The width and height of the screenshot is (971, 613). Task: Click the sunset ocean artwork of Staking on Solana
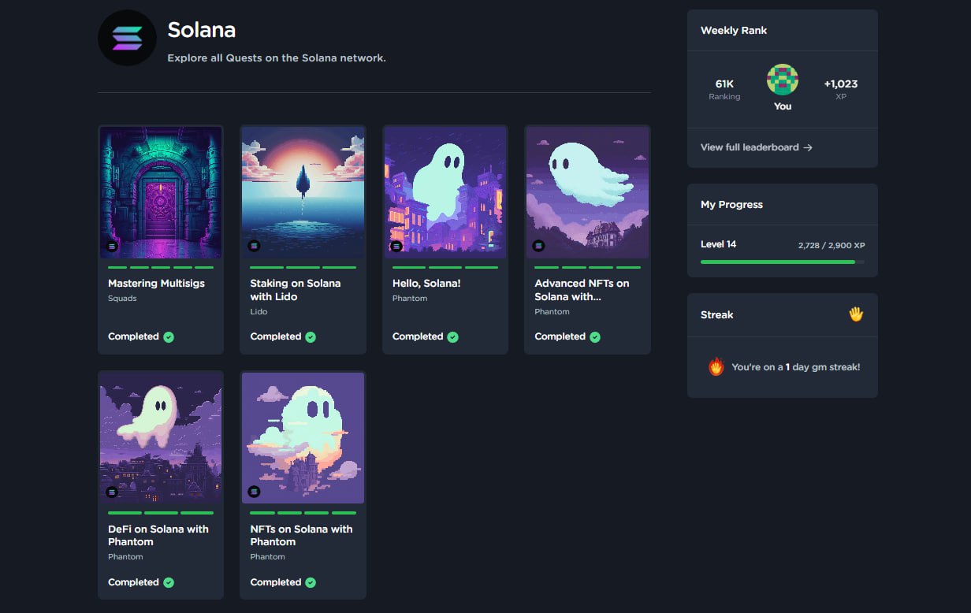pyautogui.click(x=303, y=193)
